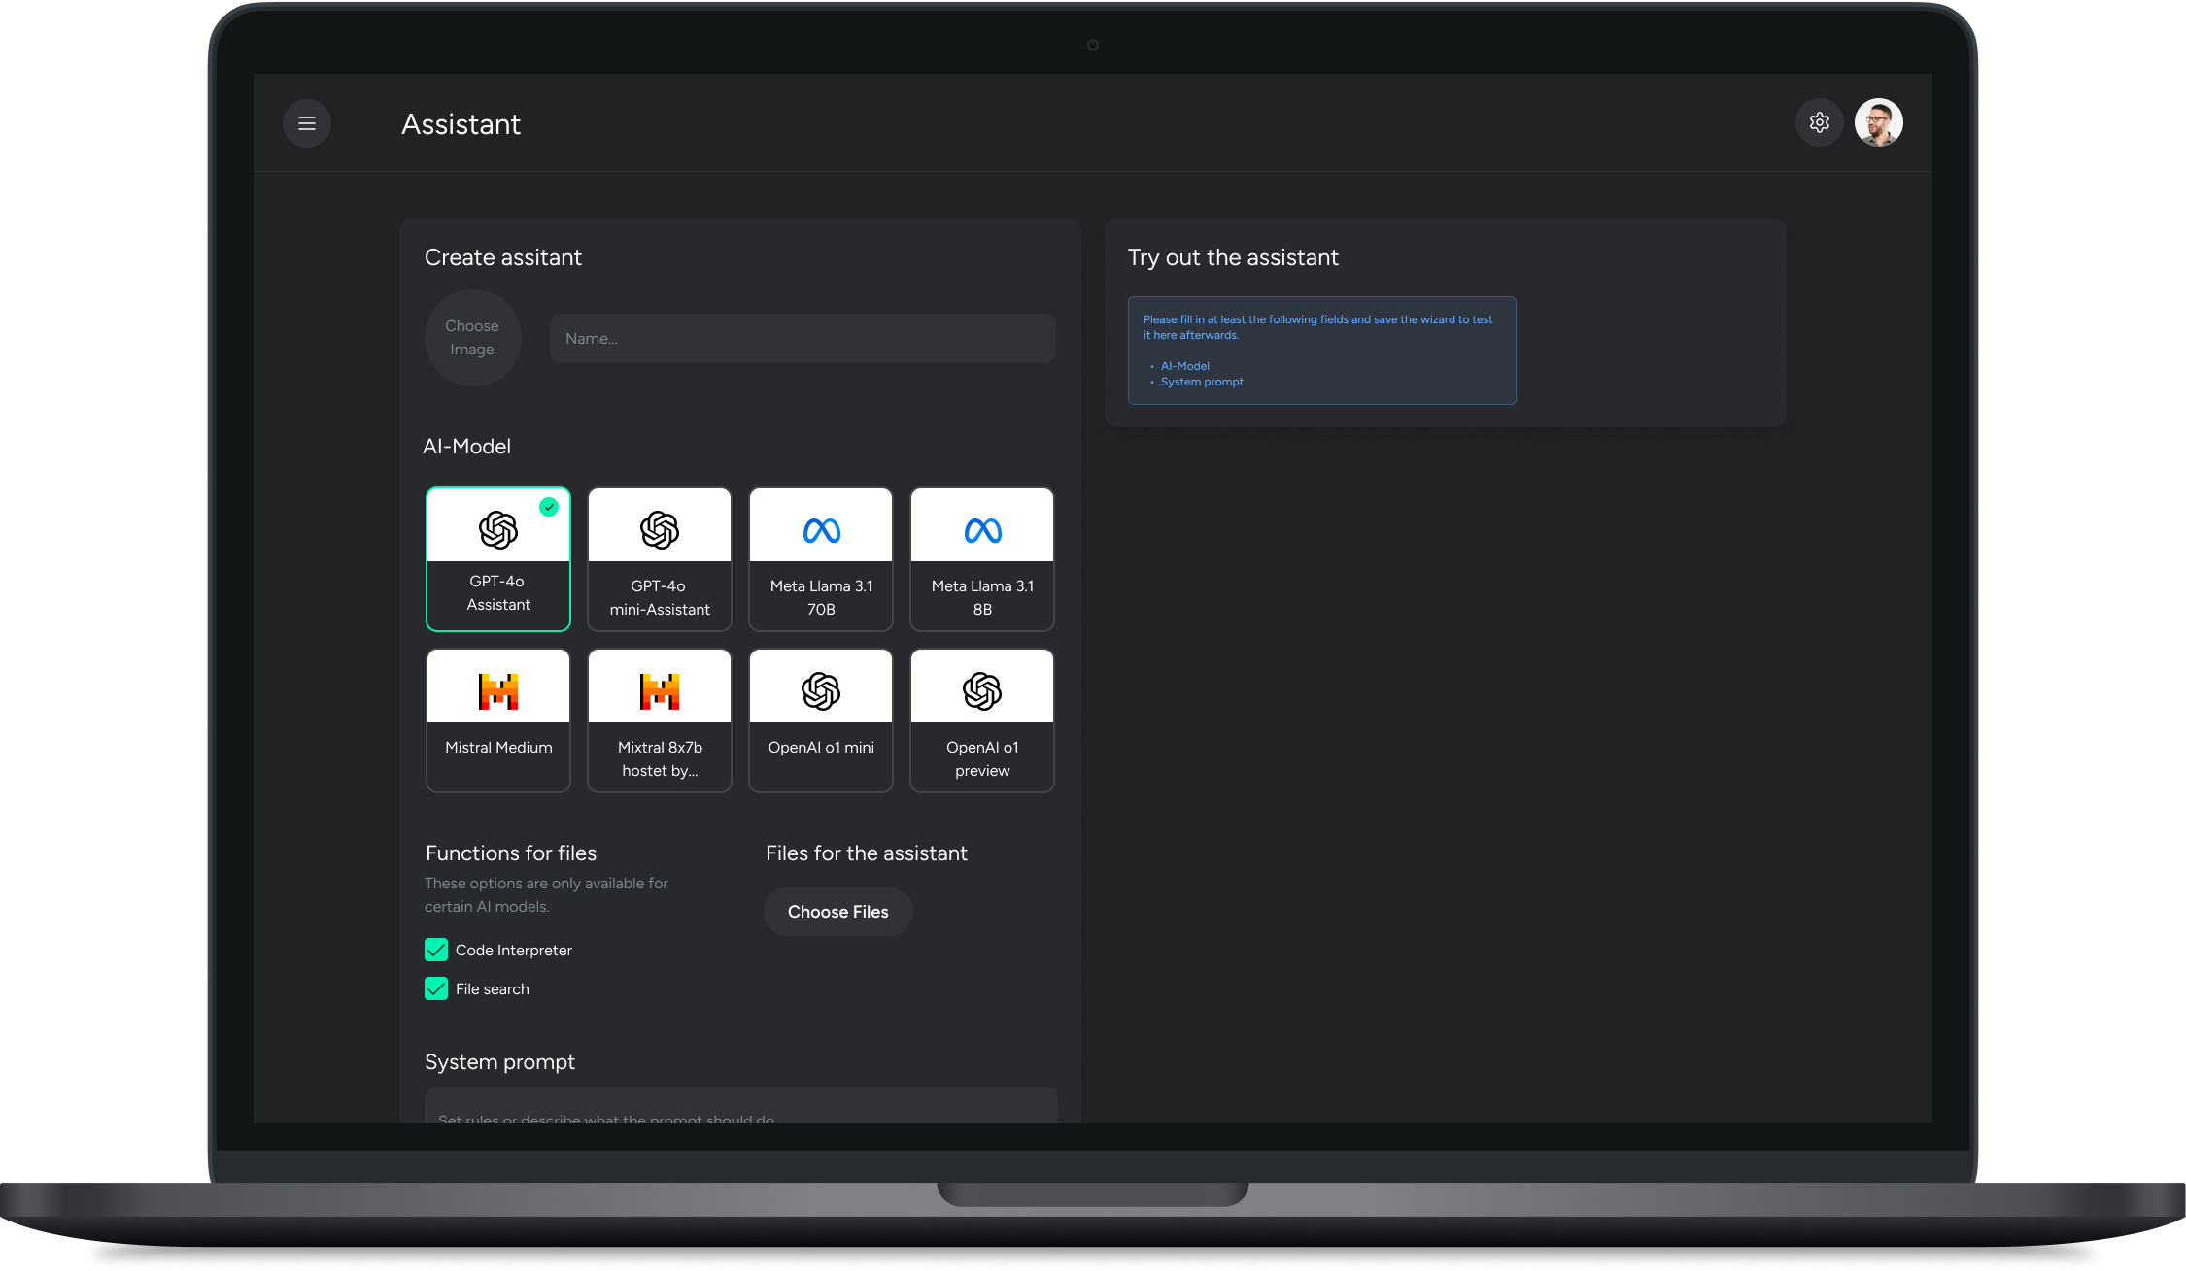
Task: Open the user profile avatar
Action: click(1878, 122)
